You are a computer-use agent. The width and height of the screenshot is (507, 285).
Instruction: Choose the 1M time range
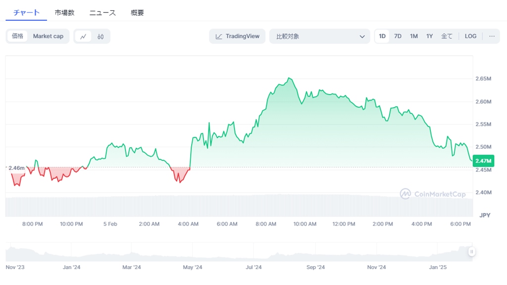(413, 36)
